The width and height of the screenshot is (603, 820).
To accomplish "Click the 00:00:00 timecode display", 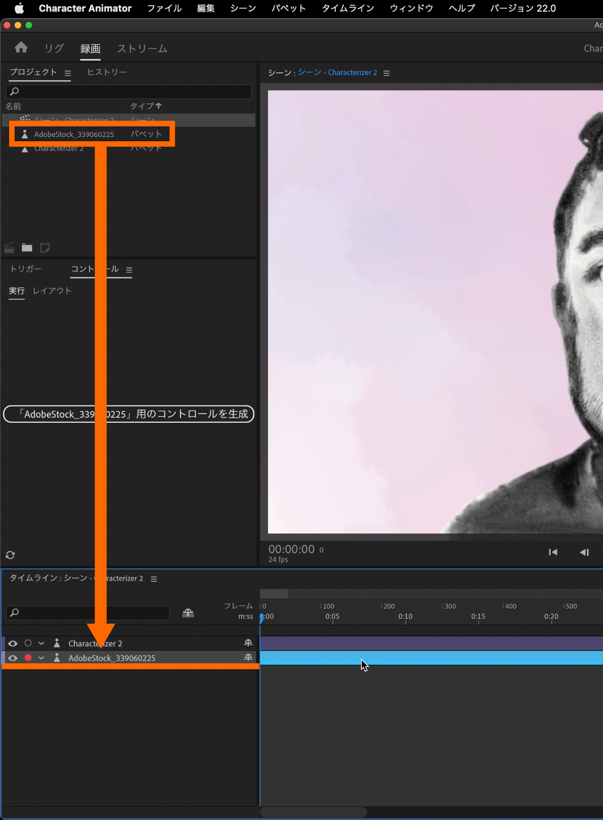I will coord(291,549).
